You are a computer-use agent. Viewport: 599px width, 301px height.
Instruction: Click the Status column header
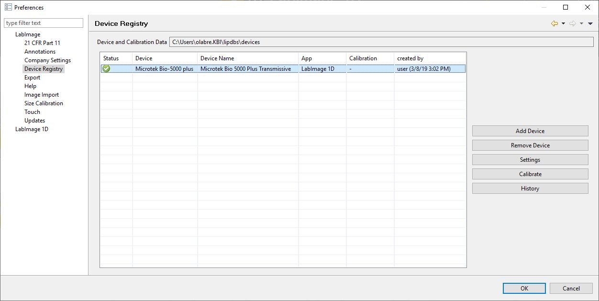(x=116, y=58)
